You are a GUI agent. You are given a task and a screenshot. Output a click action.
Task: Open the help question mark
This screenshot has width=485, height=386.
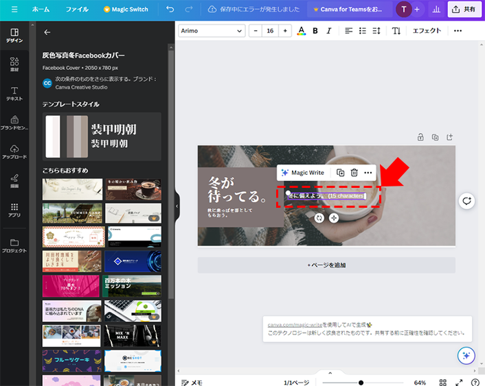click(475, 383)
